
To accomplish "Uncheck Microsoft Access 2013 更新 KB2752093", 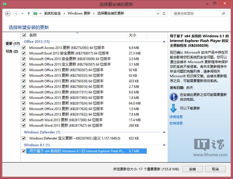I will click(24, 48).
